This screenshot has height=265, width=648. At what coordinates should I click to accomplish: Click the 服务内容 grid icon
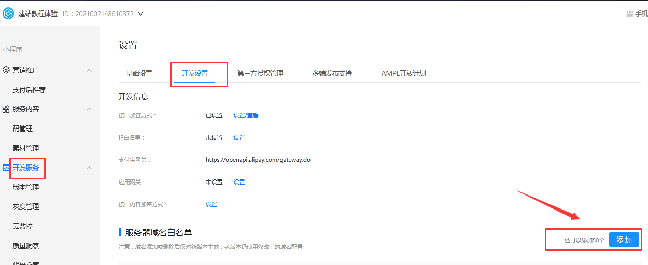[x=6, y=109]
